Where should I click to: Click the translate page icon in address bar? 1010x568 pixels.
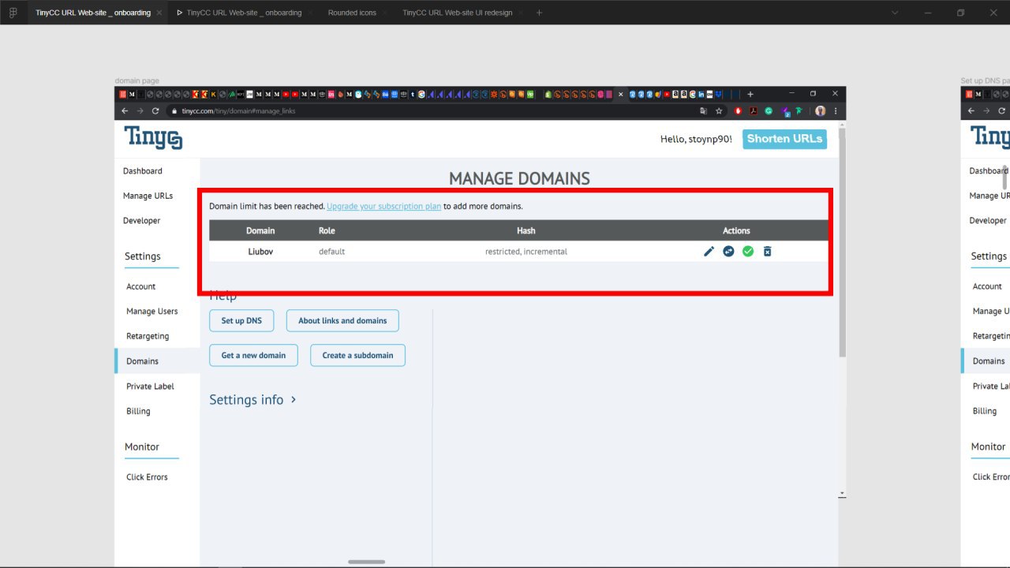point(703,111)
